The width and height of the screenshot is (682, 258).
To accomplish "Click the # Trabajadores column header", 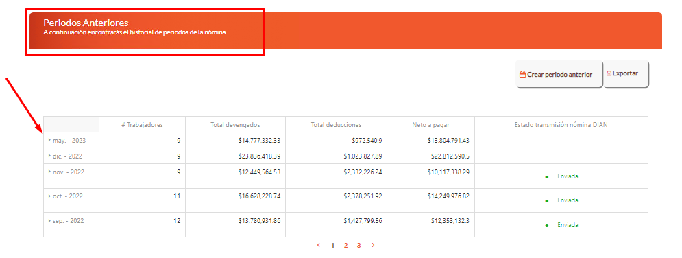I will [x=143, y=124].
